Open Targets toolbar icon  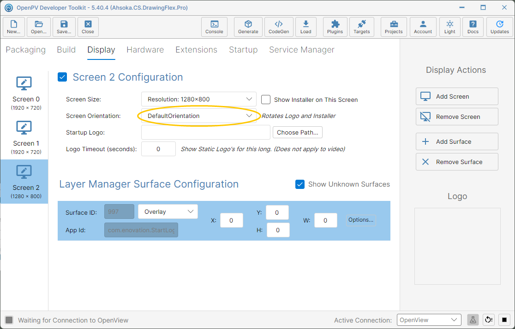[362, 27]
